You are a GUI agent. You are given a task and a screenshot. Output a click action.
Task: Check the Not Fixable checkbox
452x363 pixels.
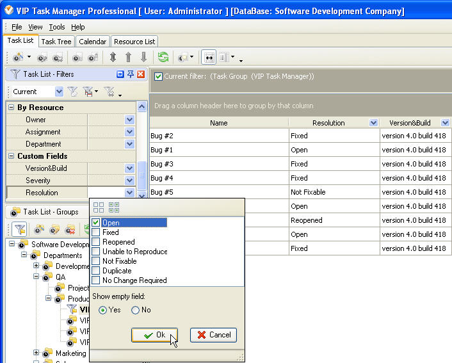point(95,261)
